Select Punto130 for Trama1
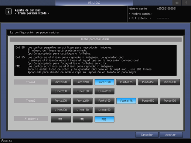The height and width of the screenshot is (143, 191). click(170, 82)
